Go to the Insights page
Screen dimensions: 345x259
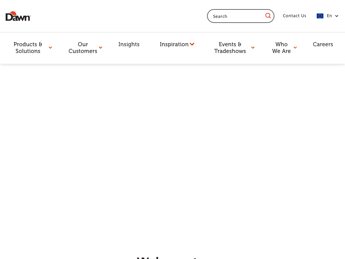(129, 45)
